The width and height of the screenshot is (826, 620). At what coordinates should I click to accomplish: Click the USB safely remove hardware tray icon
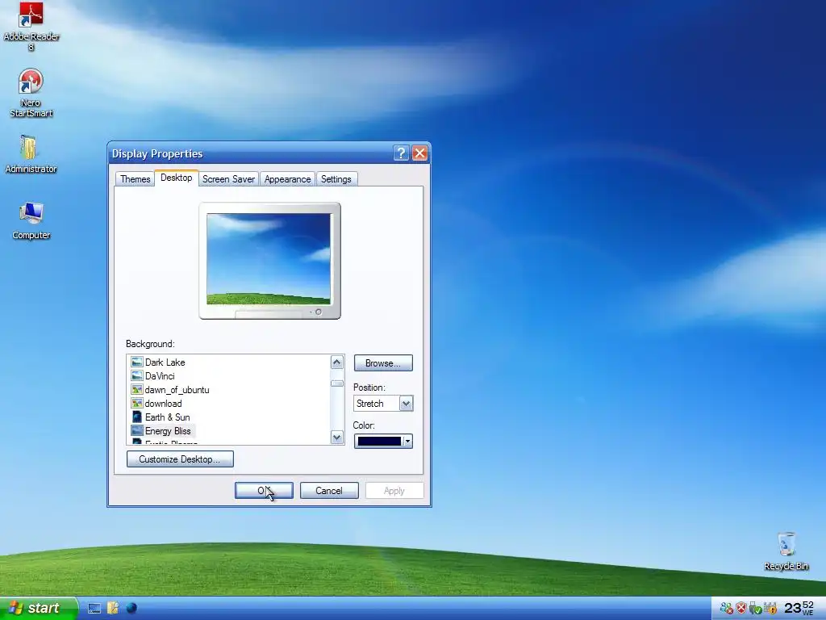755,609
